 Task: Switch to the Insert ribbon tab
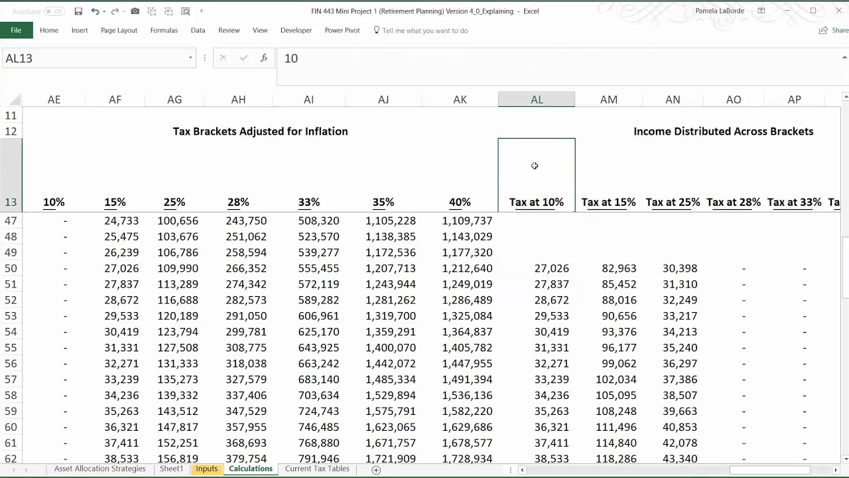80,31
